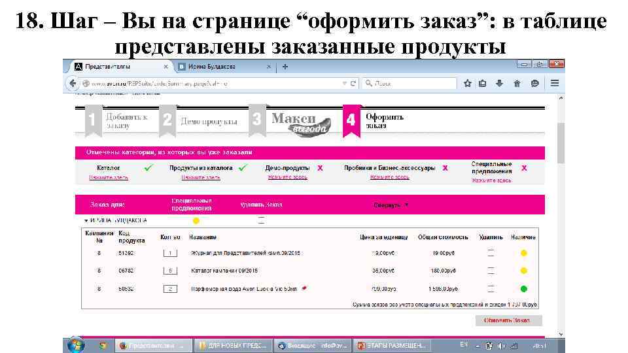Click yellow availability dot for Журнал для Представителей
The width and height of the screenshot is (628, 353).
[x=523, y=253]
